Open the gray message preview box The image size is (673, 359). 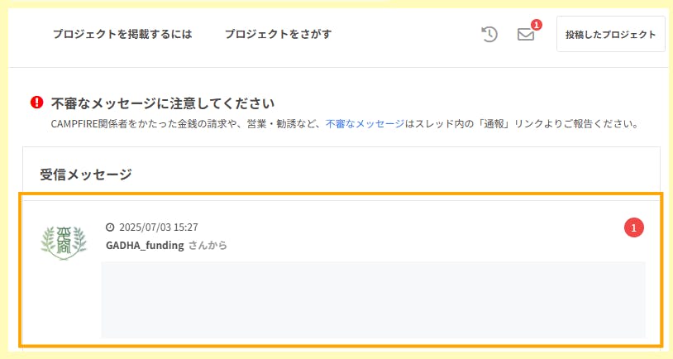(373, 299)
